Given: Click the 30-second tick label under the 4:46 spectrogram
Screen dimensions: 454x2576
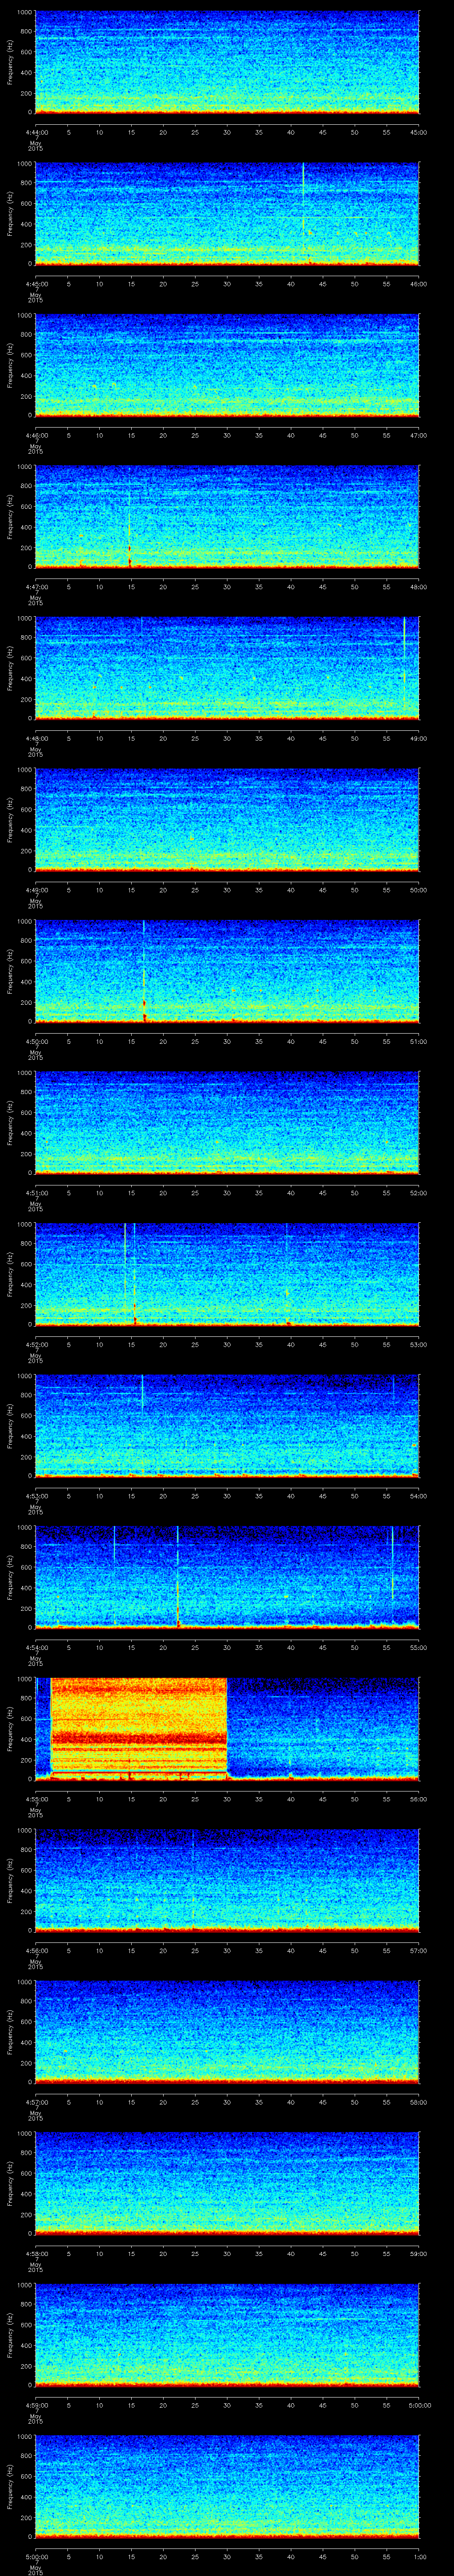Looking at the screenshot, I should click(x=227, y=435).
